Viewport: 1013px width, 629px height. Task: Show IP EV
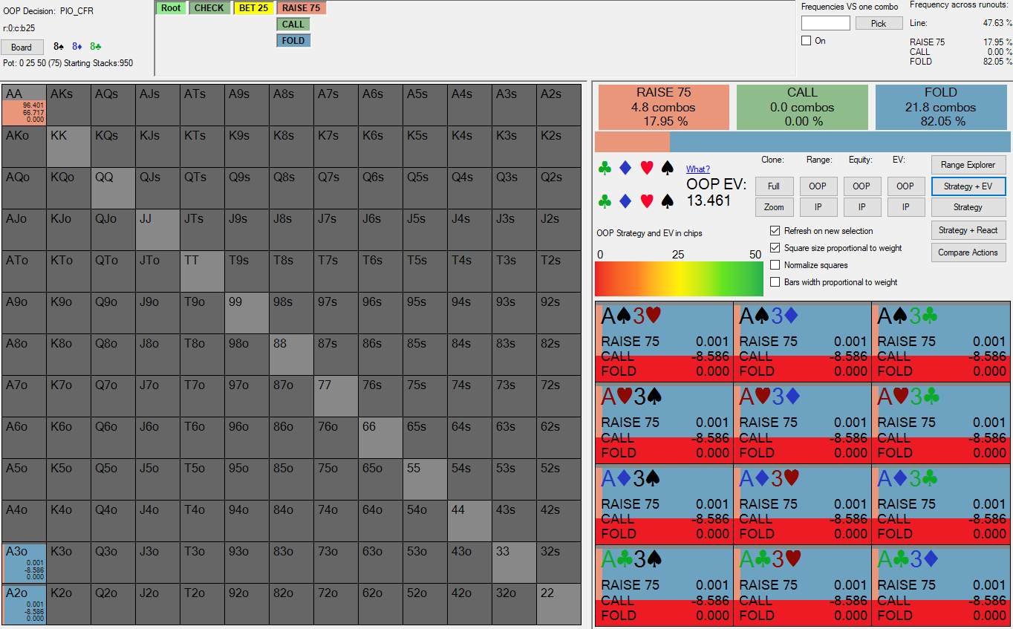click(x=905, y=207)
